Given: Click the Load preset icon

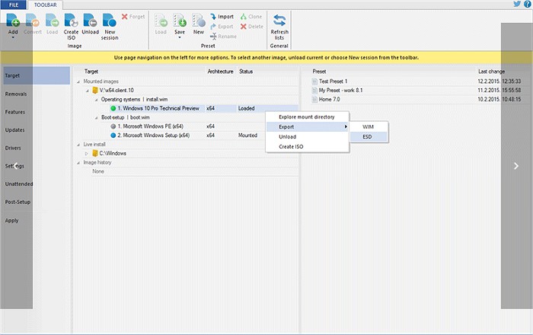Looking at the screenshot, I should 161,21.
